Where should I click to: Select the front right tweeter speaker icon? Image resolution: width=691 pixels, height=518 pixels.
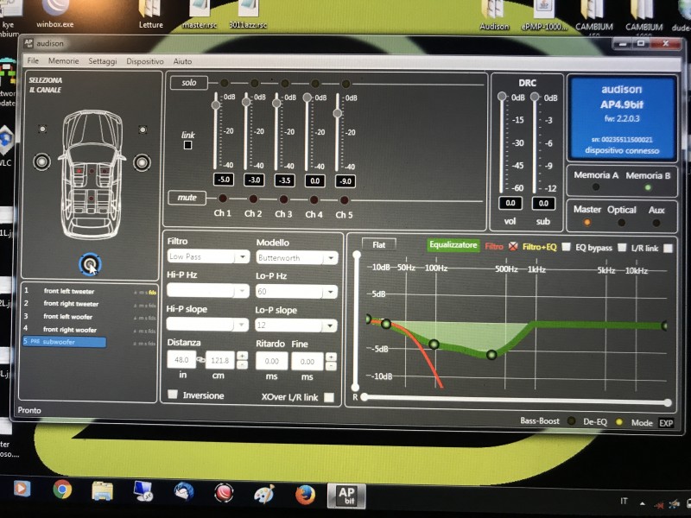(143, 129)
